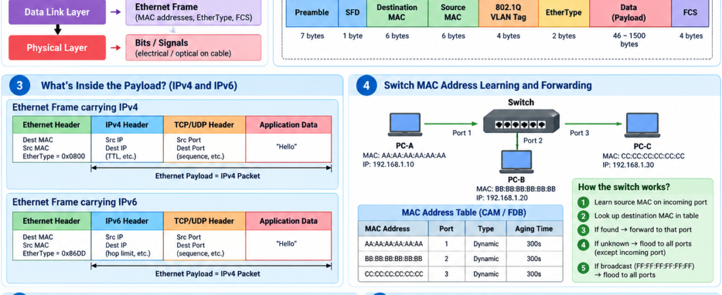Screen dimensions: 722x295
Task: Click PC-C's IP 192.168.1.30
Action: click(x=628, y=165)
